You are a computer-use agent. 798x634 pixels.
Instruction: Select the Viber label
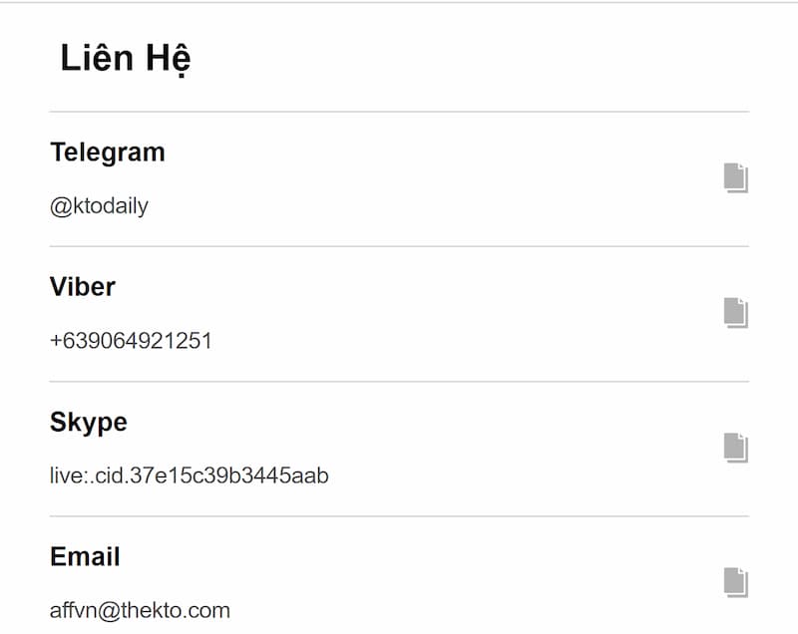click(83, 287)
